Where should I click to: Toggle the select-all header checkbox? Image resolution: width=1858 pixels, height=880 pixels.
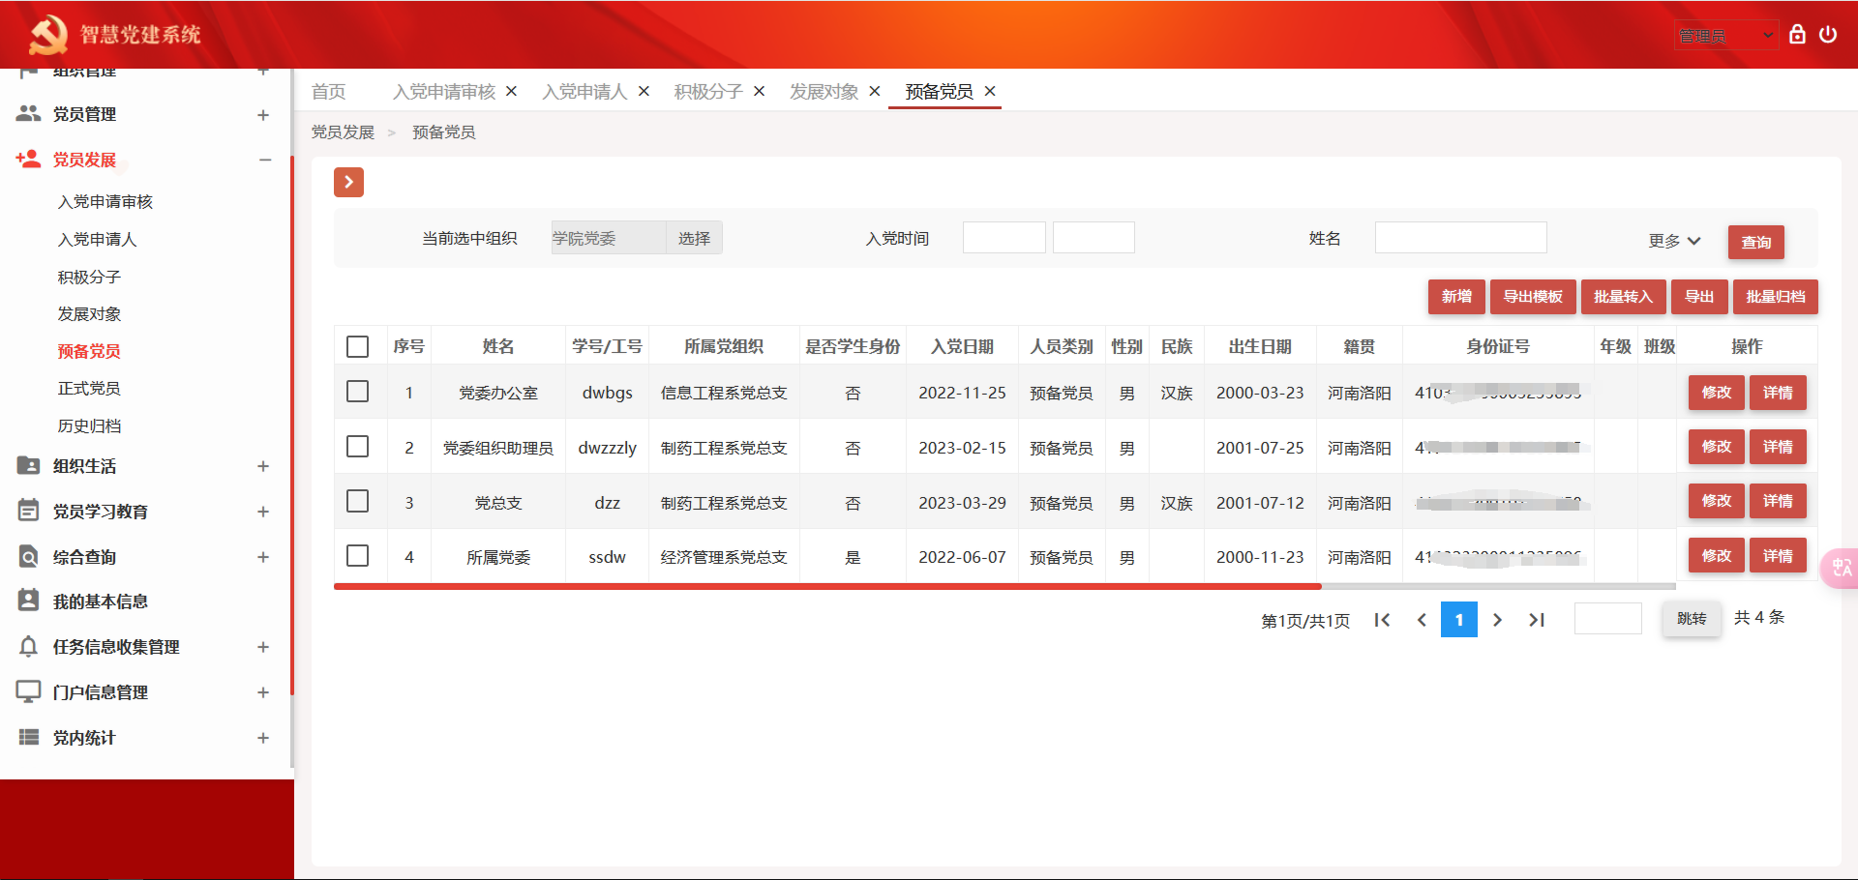357,346
